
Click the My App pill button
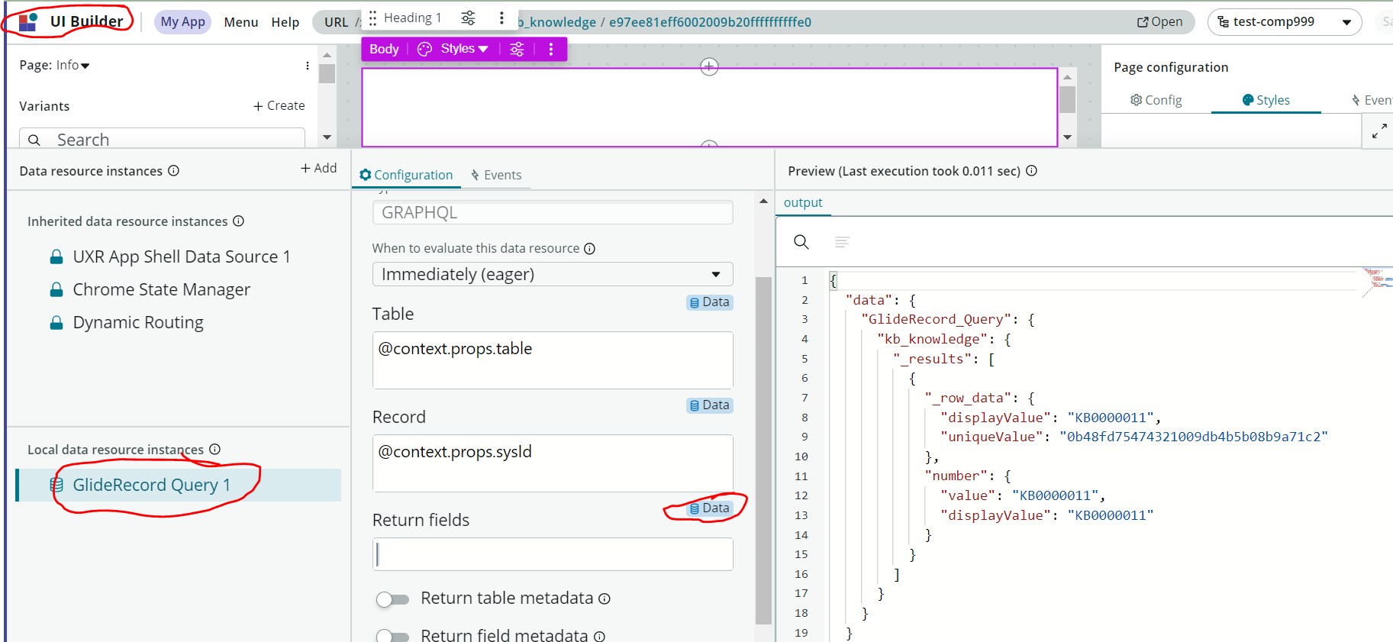(x=182, y=21)
